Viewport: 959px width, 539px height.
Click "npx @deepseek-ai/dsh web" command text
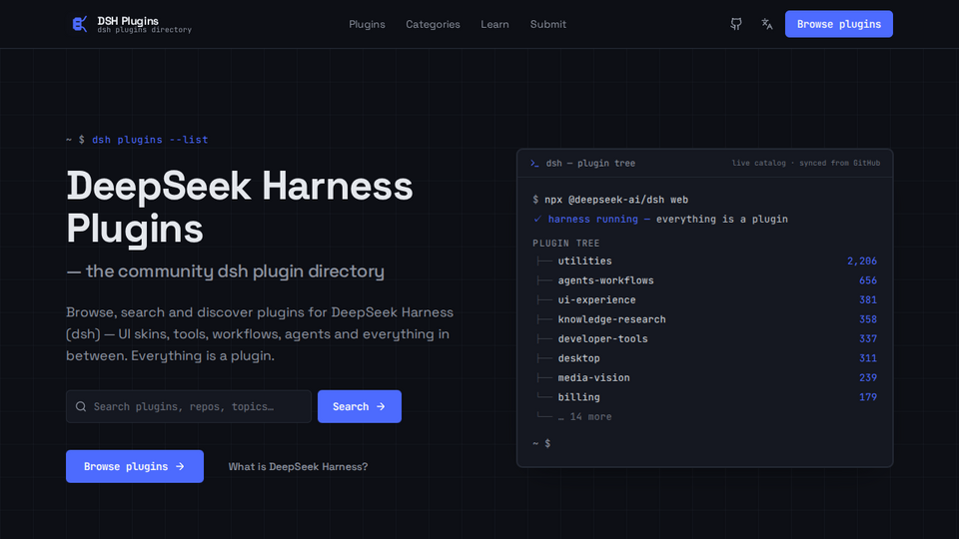tap(616, 200)
